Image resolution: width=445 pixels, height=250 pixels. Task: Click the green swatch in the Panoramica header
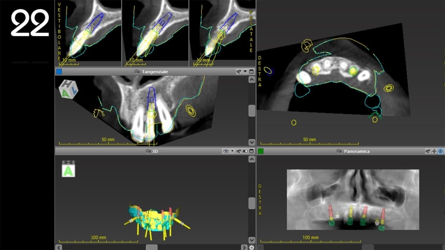[x=261, y=151]
